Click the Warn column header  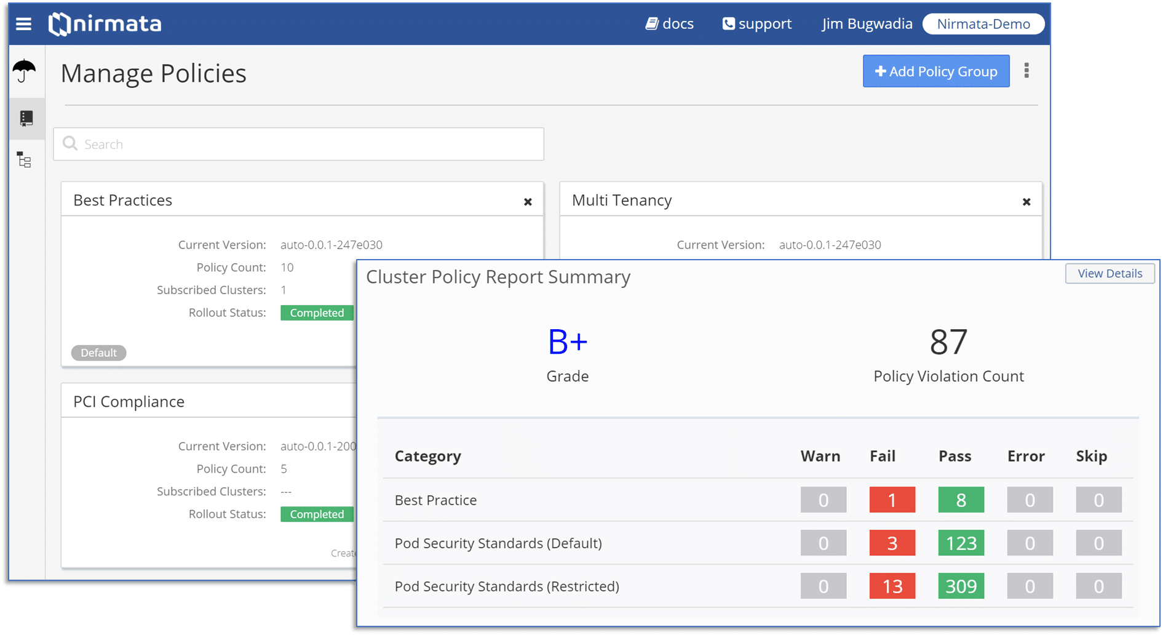click(x=820, y=456)
